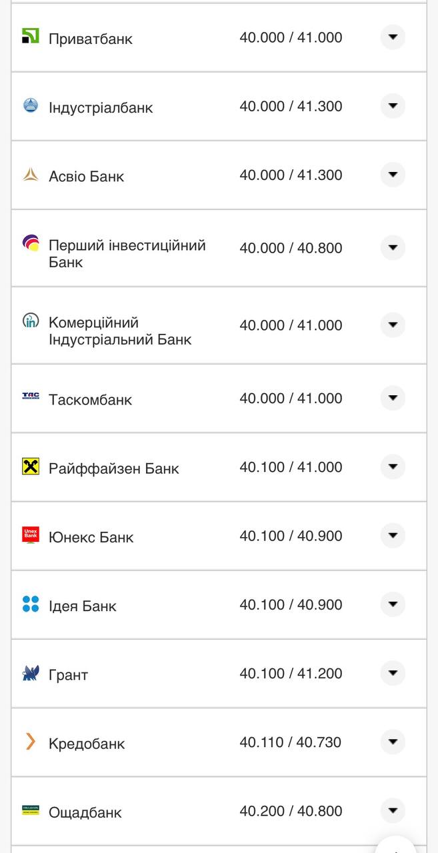This screenshot has height=853, width=438.
Task: Open the Ощадбанк details dropdown
Action: click(x=393, y=811)
